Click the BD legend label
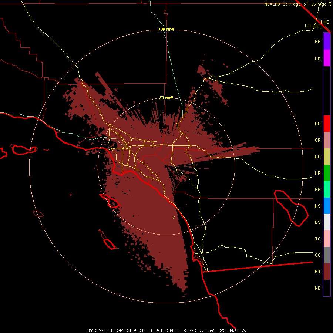 tap(317, 157)
